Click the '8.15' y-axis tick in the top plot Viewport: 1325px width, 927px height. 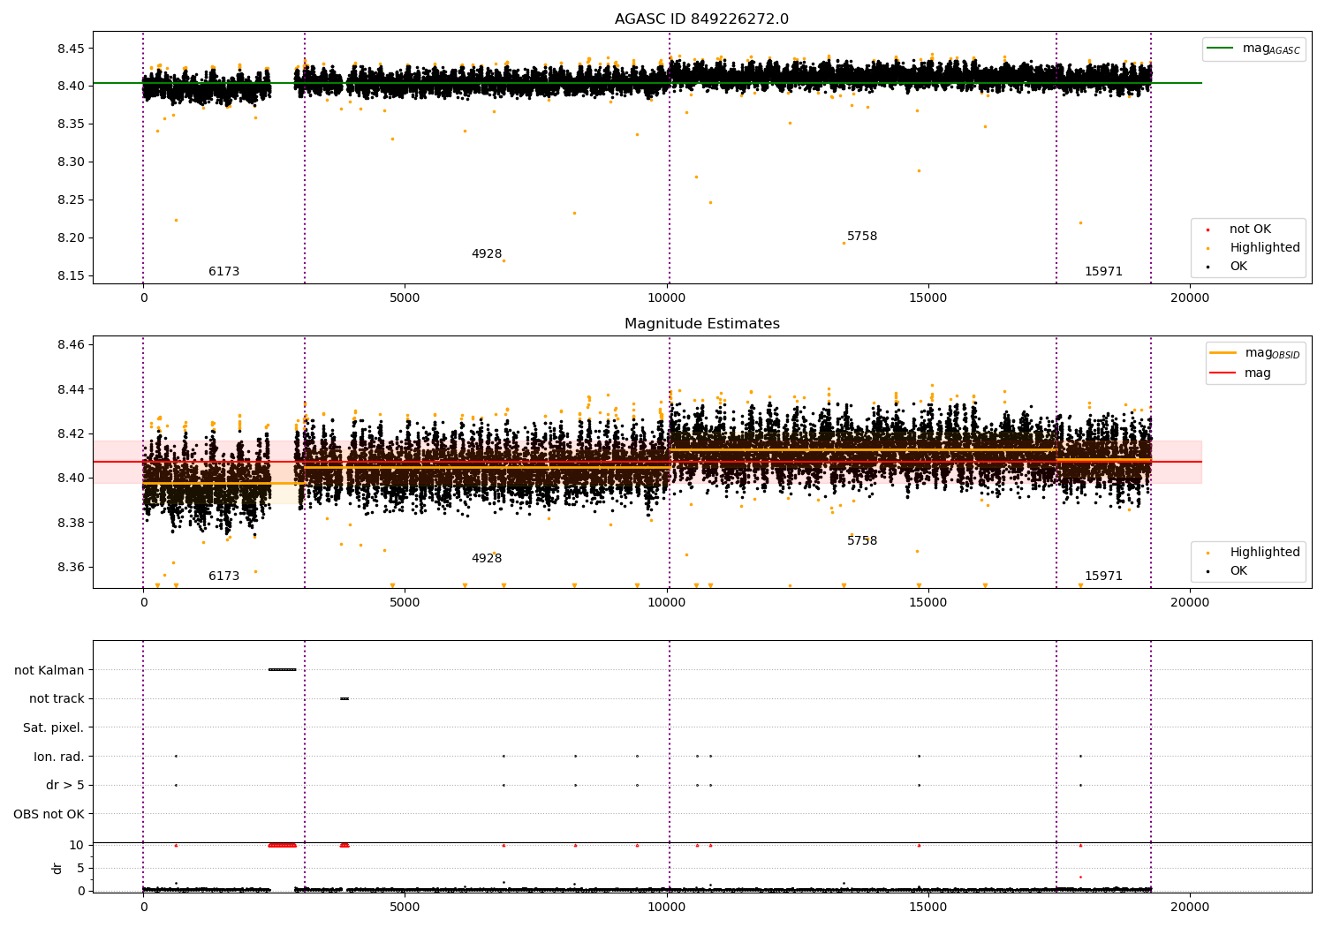[71, 276]
